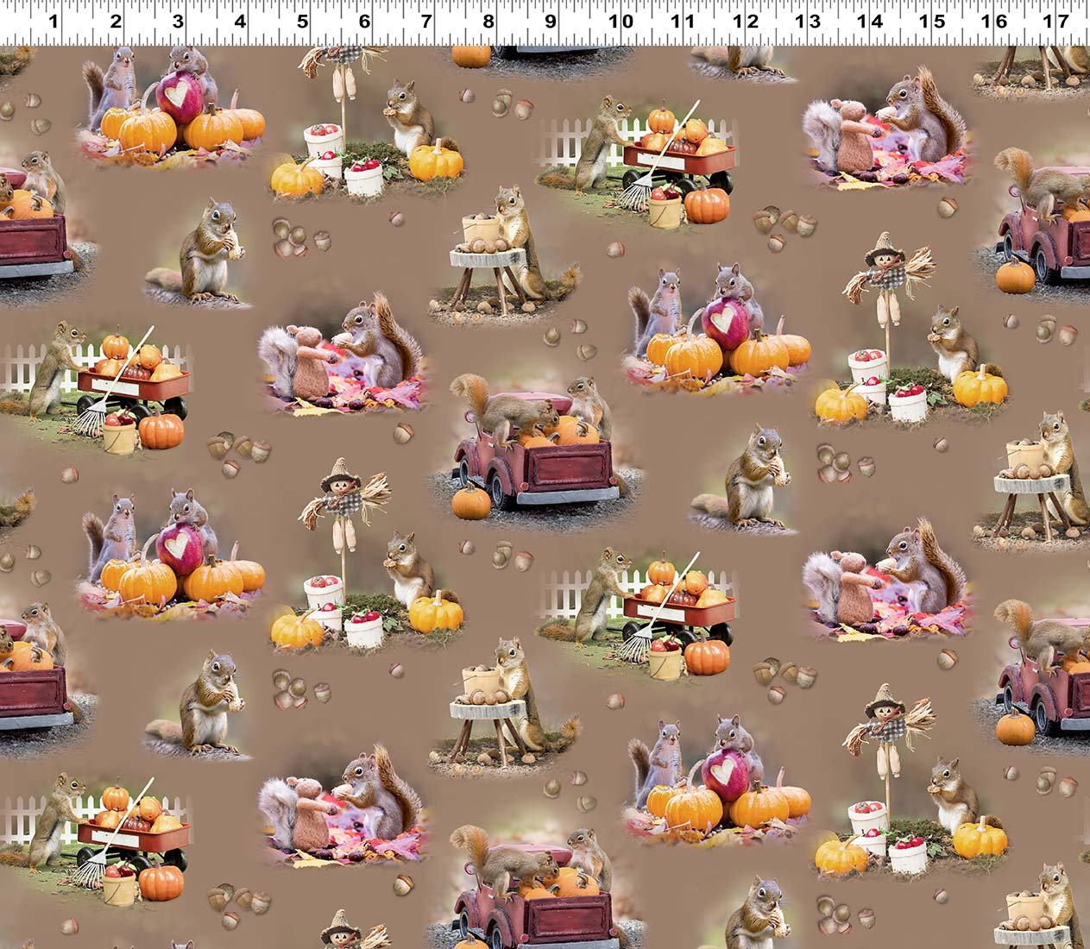Select the small pumpkin beside the central red truck
The height and width of the screenshot is (949, 1090).
tap(471, 502)
